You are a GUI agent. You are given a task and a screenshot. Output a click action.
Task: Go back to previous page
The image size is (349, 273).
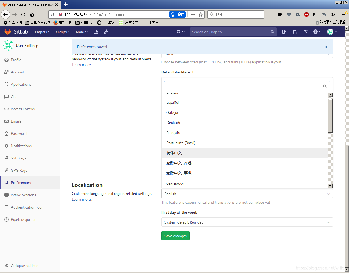(6, 14)
